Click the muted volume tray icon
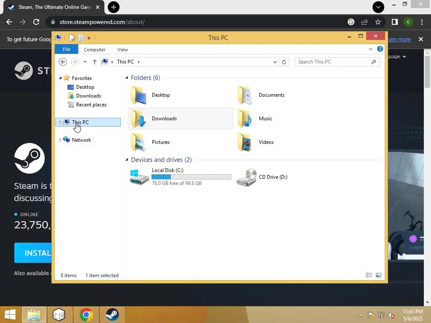This screenshot has width=431, height=323. [391, 315]
